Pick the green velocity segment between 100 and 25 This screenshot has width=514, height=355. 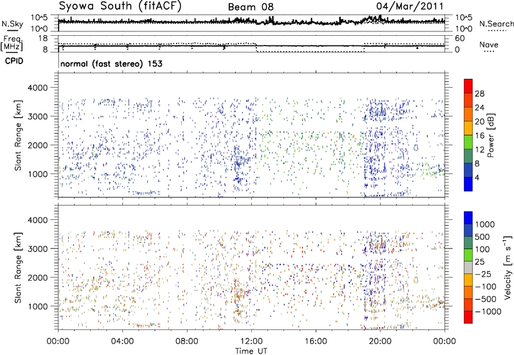[468, 255]
